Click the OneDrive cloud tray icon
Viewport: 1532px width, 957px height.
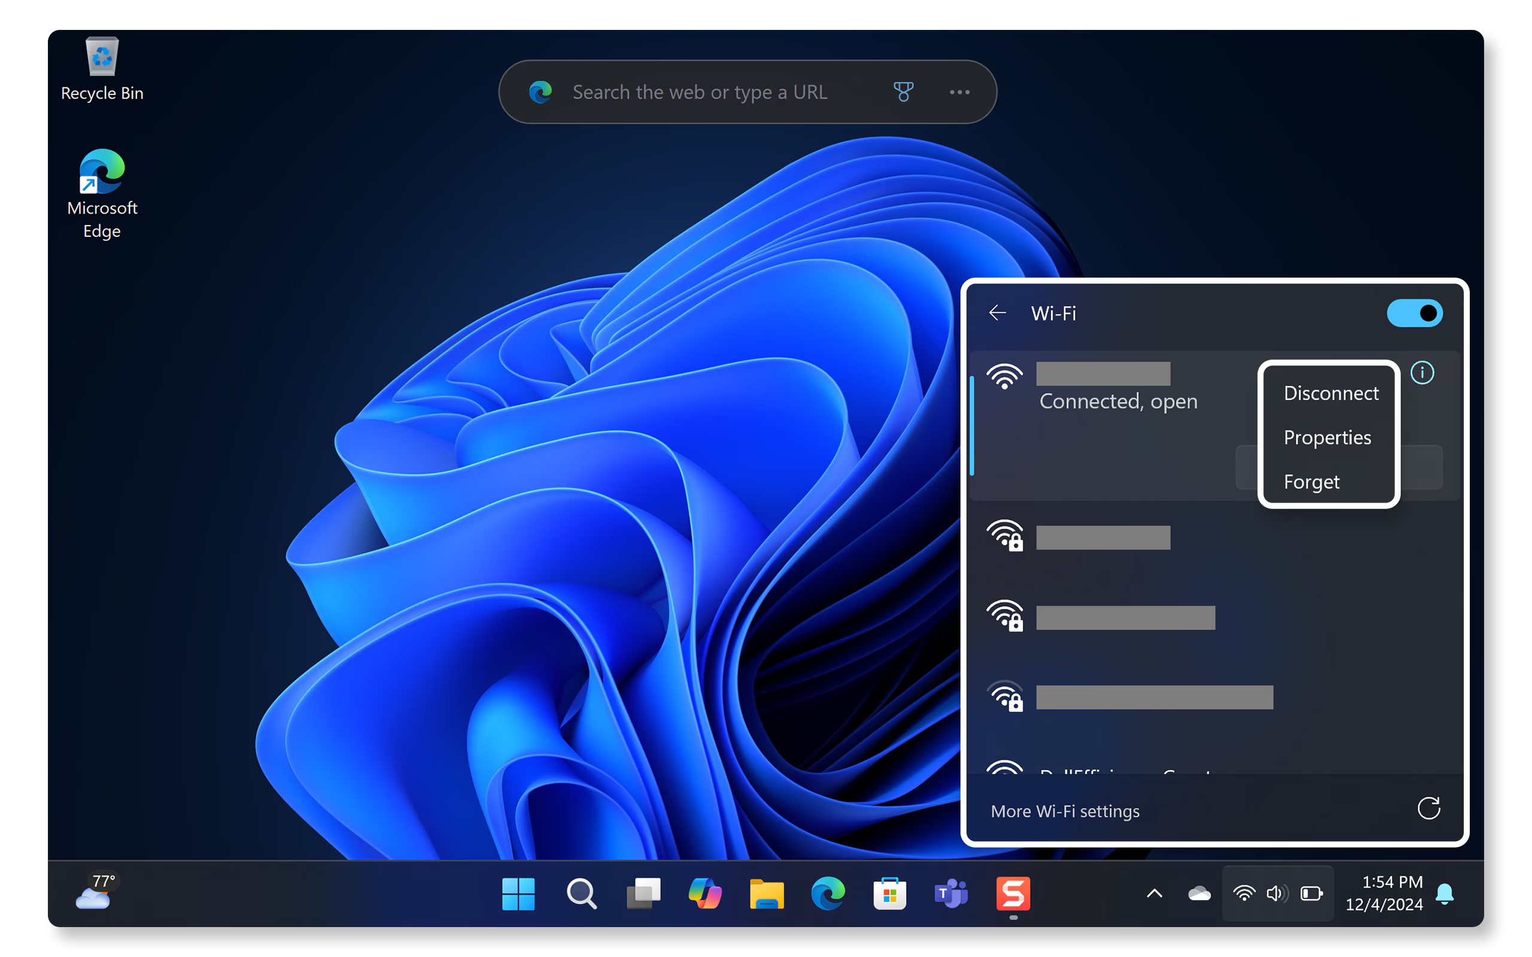coord(1199,894)
